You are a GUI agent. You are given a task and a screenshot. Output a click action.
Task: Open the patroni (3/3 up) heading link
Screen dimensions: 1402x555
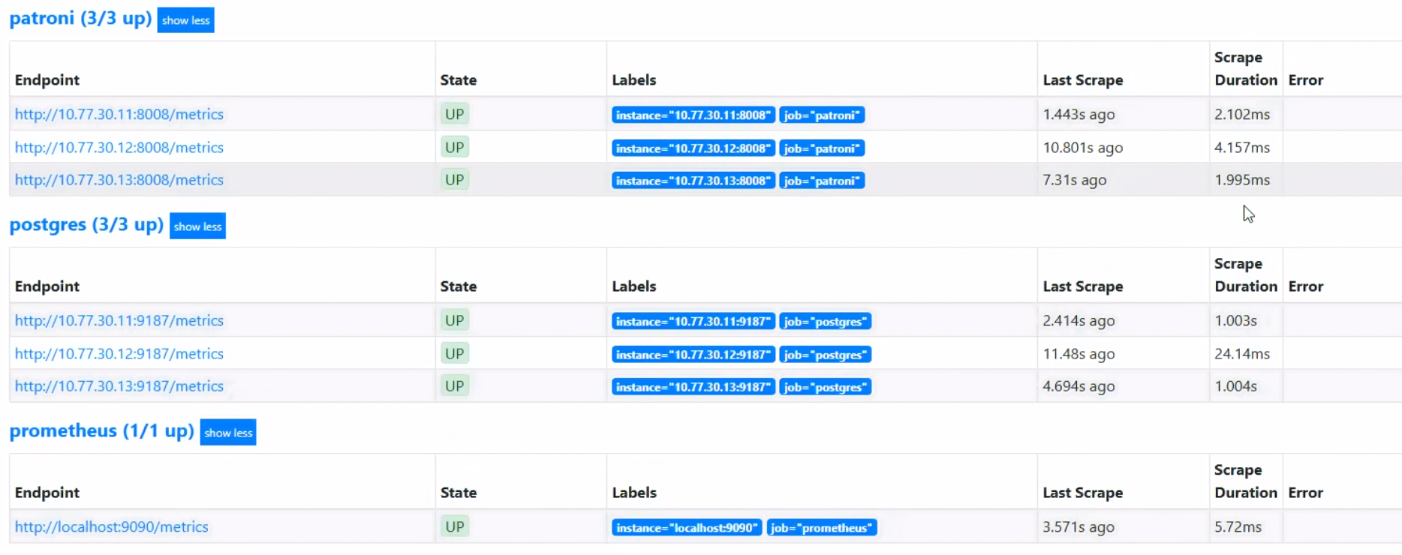[80, 18]
